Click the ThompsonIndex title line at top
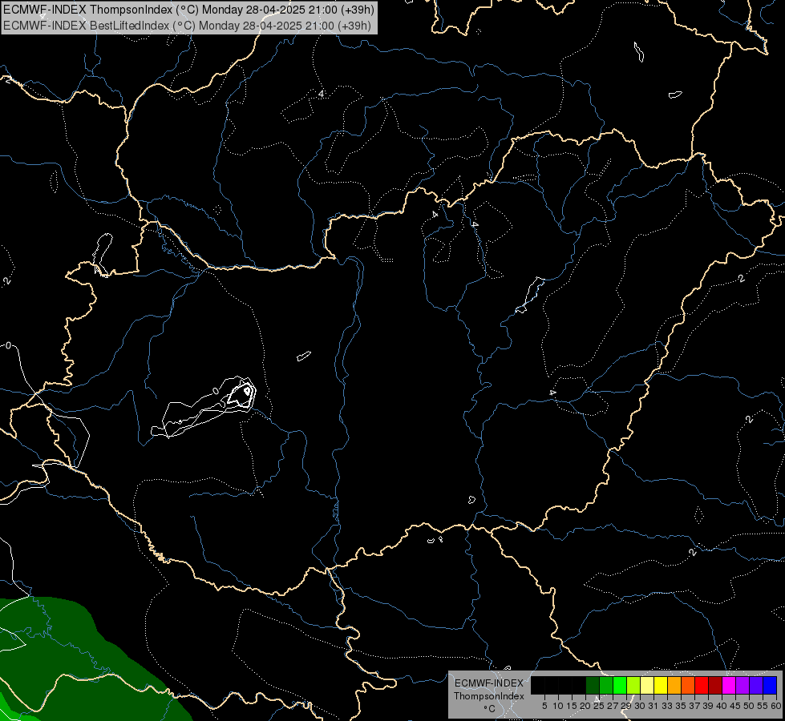Viewport: 785px width, 721px height. 188,10
